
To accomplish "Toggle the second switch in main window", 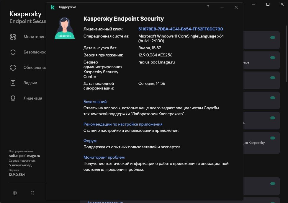I will coord(273,58).
